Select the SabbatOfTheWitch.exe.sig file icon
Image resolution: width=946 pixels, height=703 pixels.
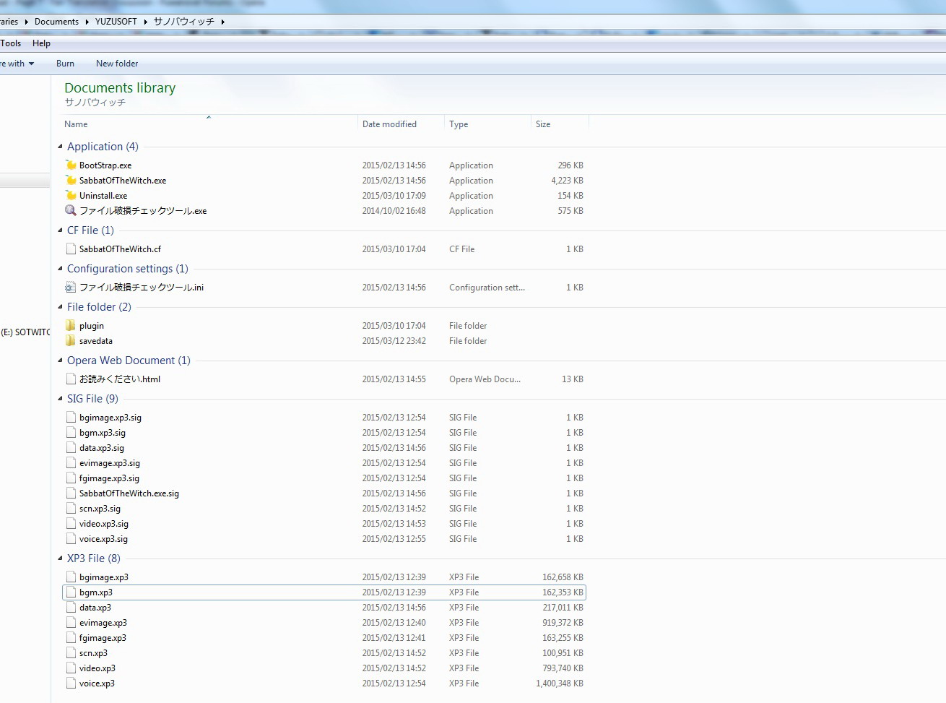click(x=71, y=493)
